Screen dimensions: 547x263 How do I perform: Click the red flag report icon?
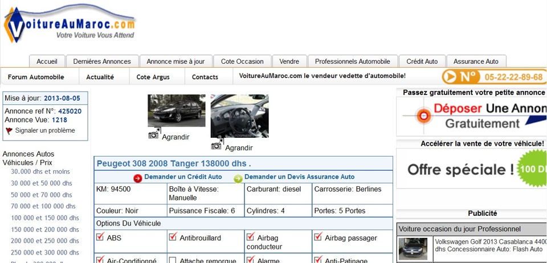9,131
